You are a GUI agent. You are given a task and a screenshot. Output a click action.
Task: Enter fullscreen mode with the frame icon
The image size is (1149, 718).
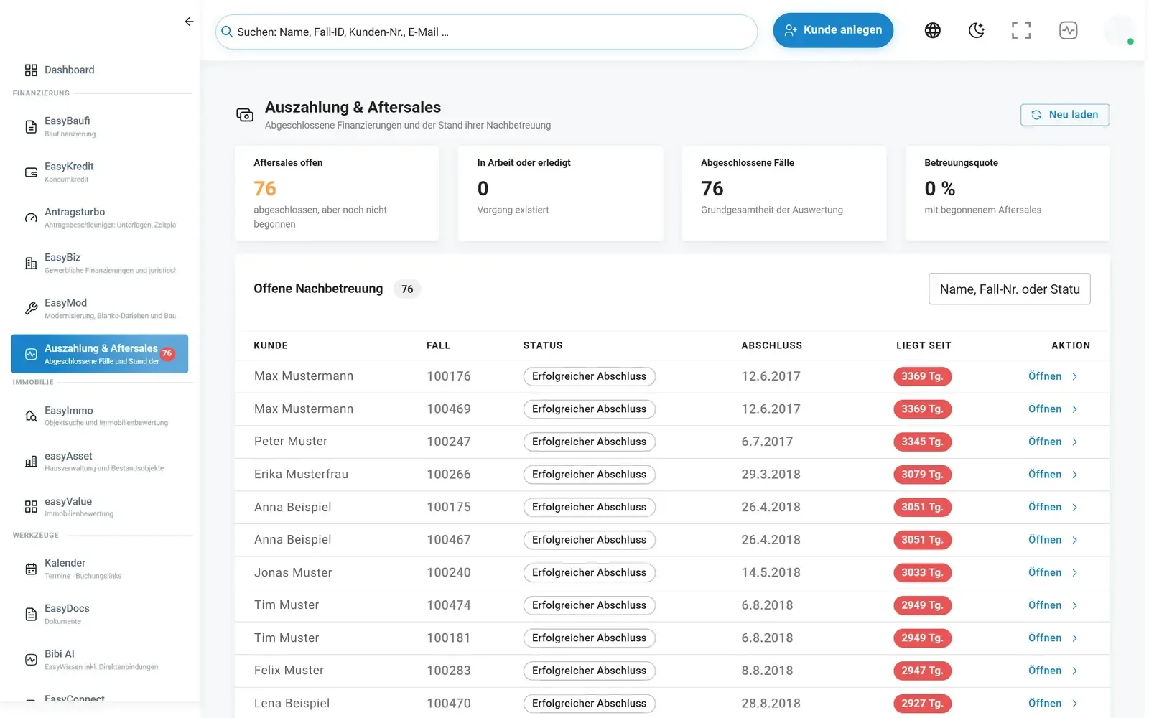(1021, 30)
